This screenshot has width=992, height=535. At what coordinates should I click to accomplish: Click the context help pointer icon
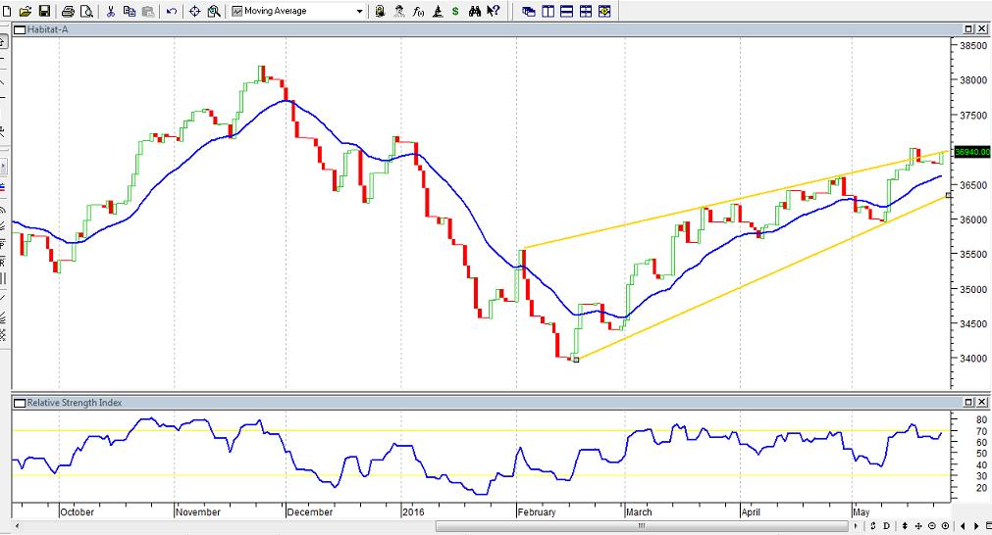tap(494, 12)
